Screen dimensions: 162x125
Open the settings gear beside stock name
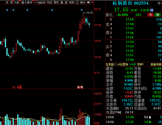159,3
